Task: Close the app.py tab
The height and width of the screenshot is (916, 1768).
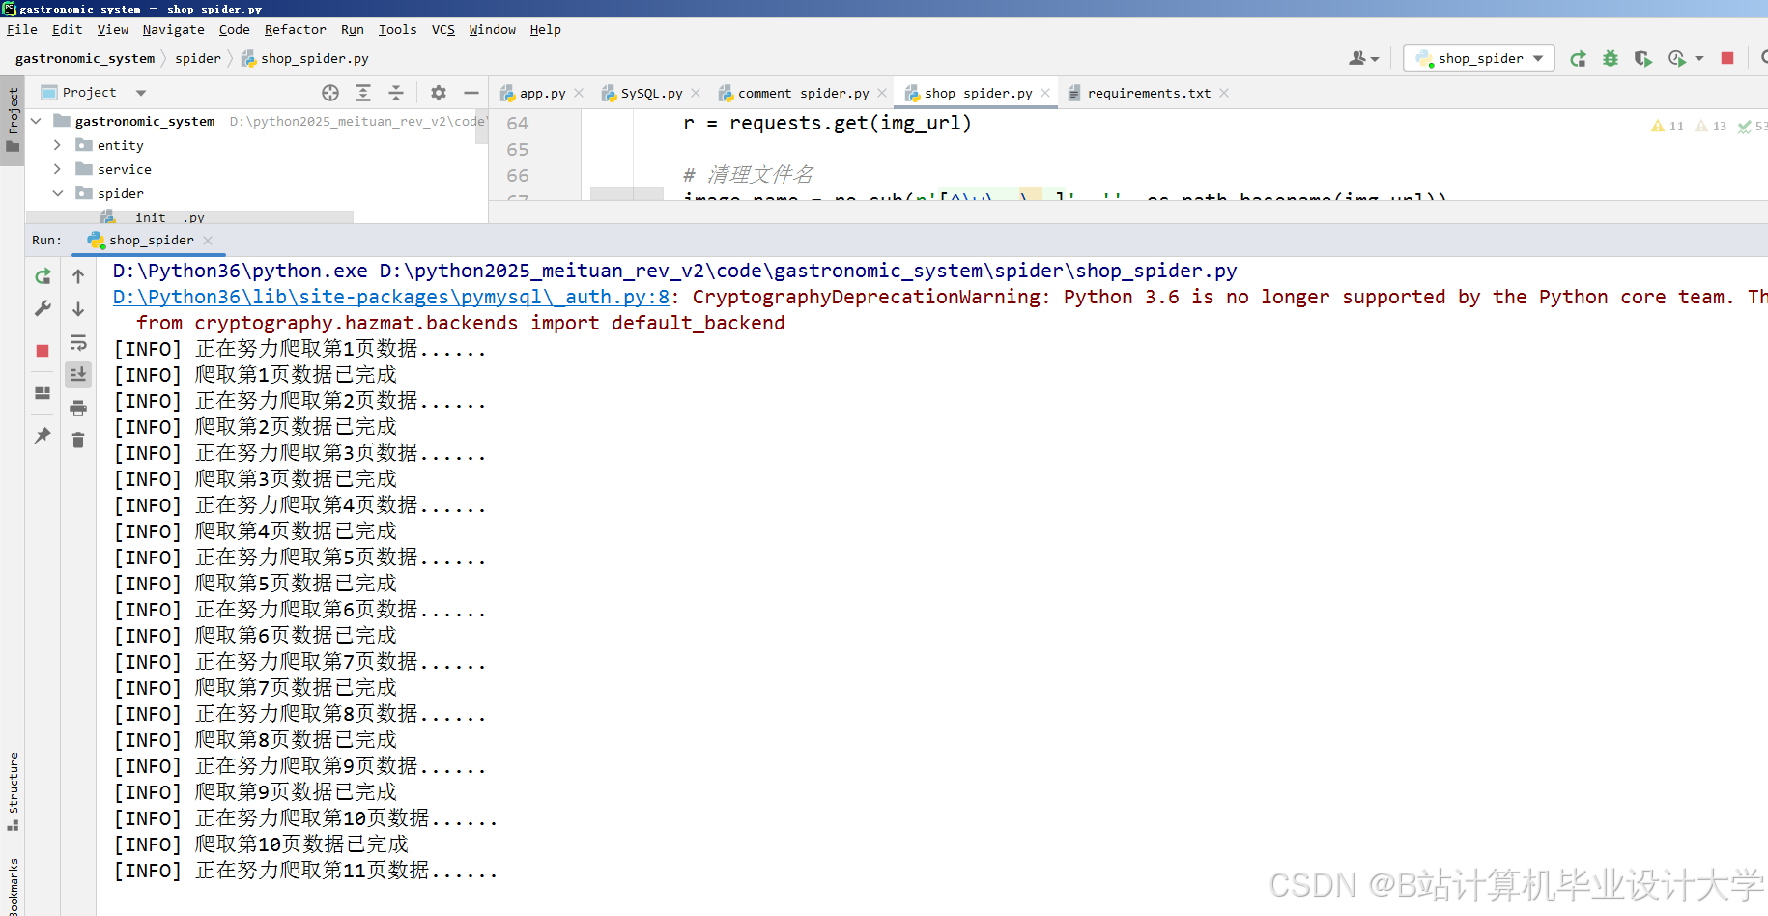Action: coord(579,93)
